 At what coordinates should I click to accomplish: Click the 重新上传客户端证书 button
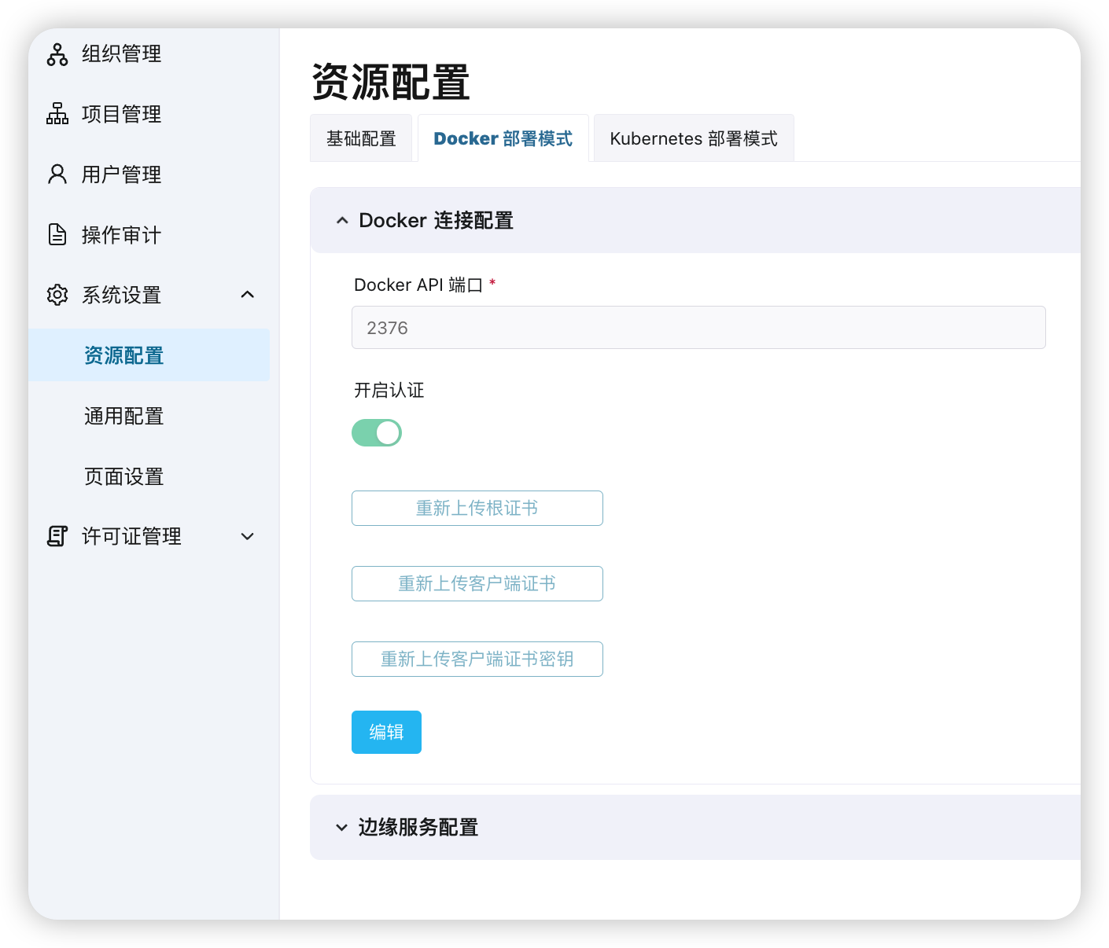coord(477,583)
